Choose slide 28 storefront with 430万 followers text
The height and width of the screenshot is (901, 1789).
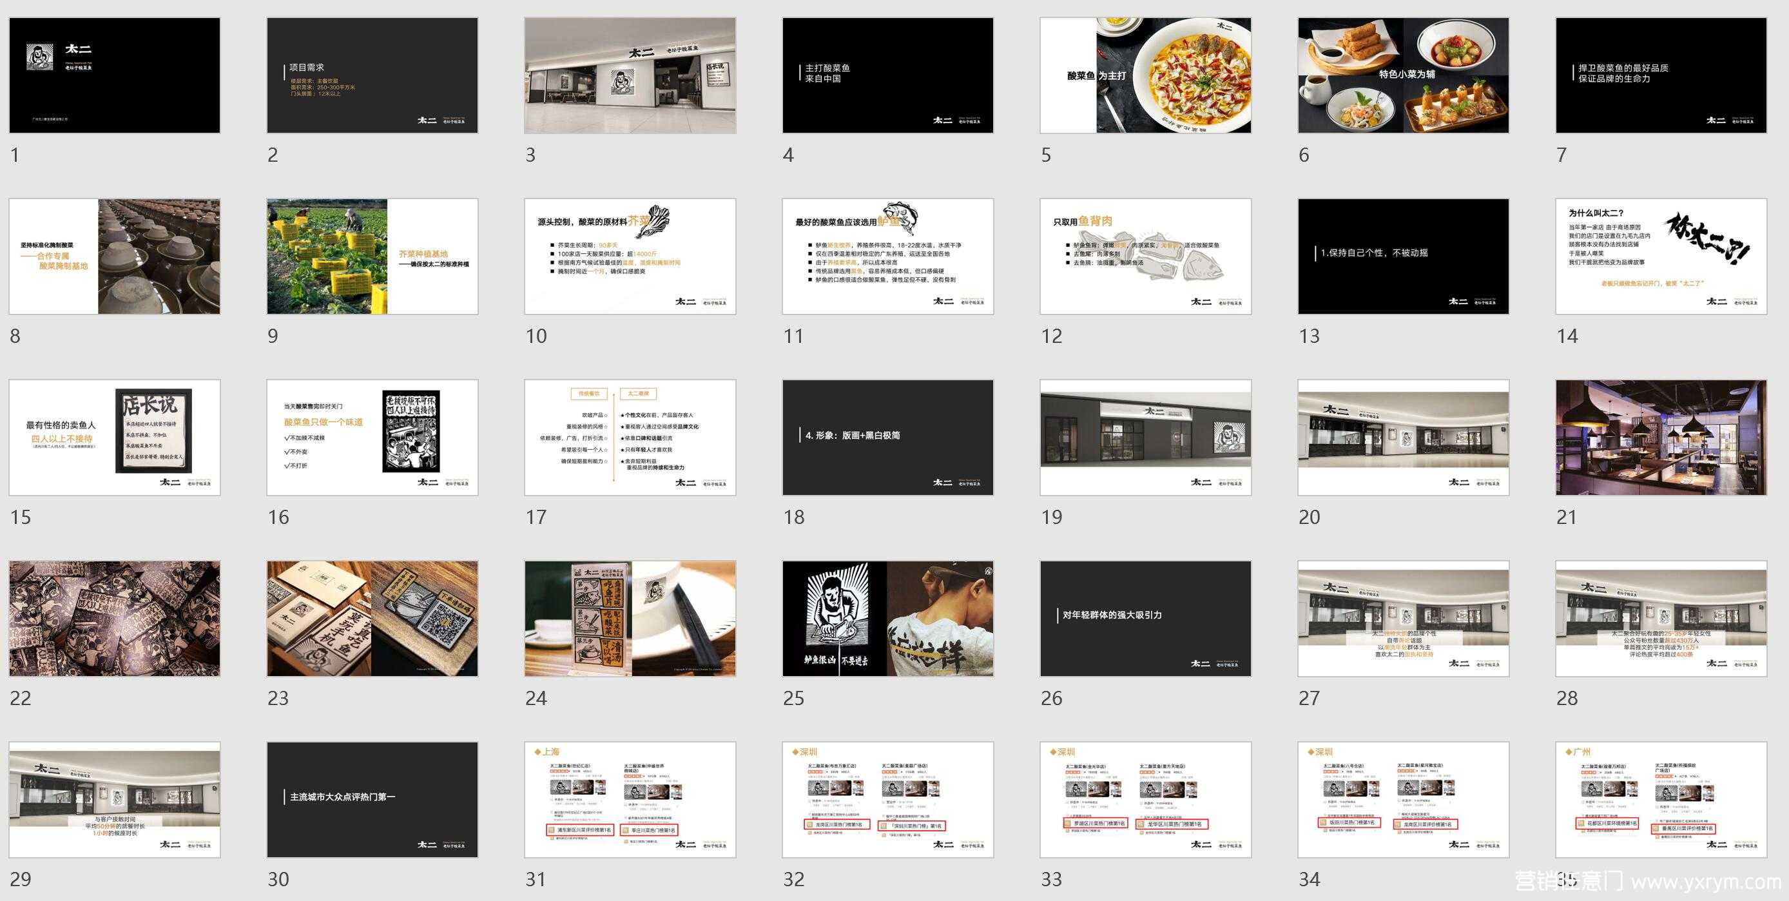[x=1661, y=619]
